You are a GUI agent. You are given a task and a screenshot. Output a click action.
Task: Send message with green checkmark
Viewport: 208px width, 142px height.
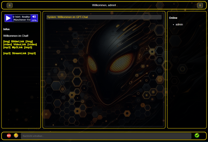coord(197,135)
